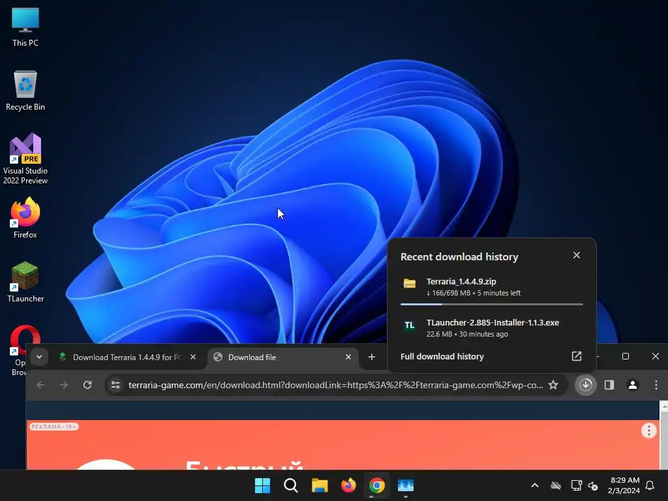Open the Chrome side panel
This screenshot has width=668, height=501.
609,385
